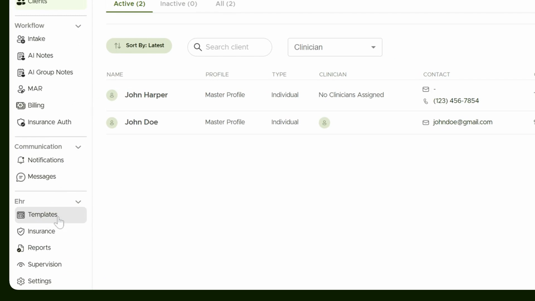The image size is (535, 301).
Task: Switch to the All (2) tab
Action: click(225, 4)
